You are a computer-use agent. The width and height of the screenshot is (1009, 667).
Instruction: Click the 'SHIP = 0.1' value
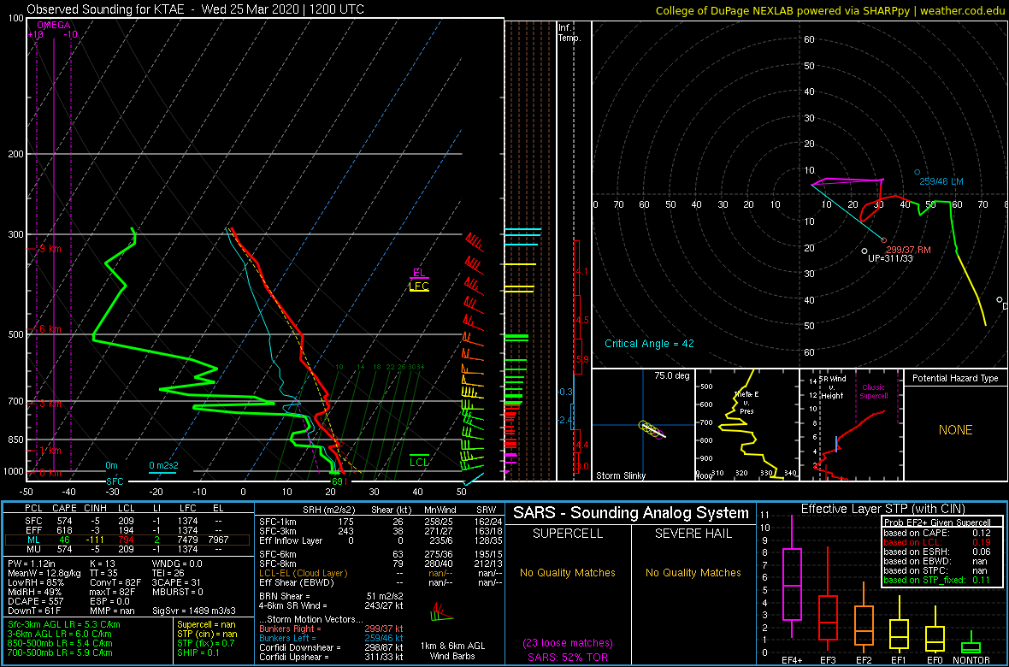[199, 652]
